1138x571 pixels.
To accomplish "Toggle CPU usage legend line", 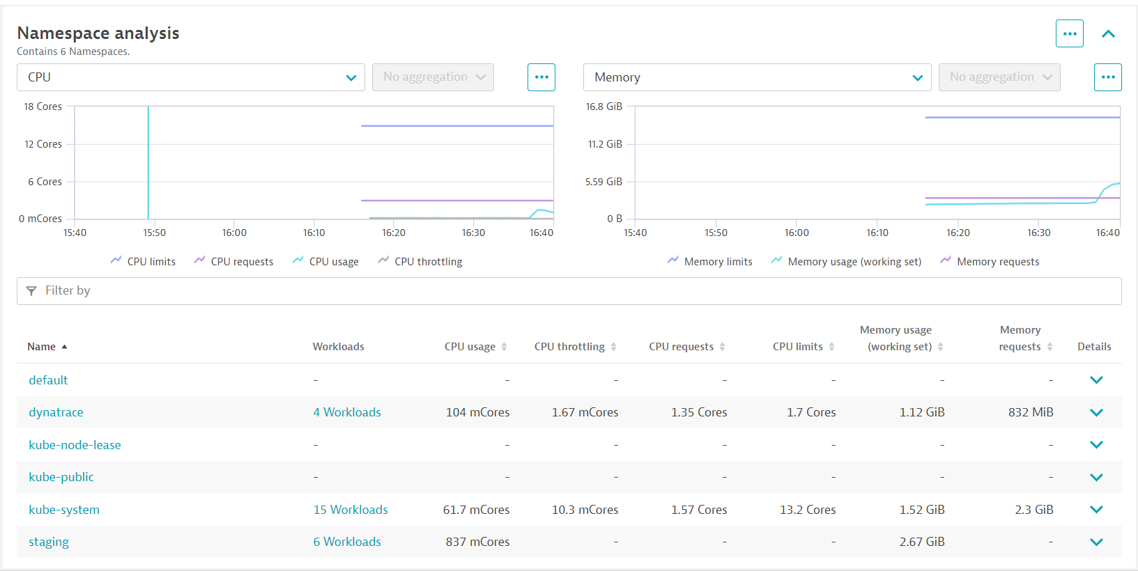I will [326, 261].
